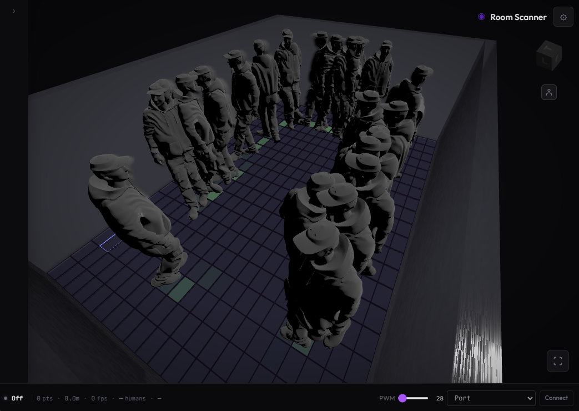Click the sidebar expand chevron at top left
This screenshot has width=579, height=411.
click(14, 11)
